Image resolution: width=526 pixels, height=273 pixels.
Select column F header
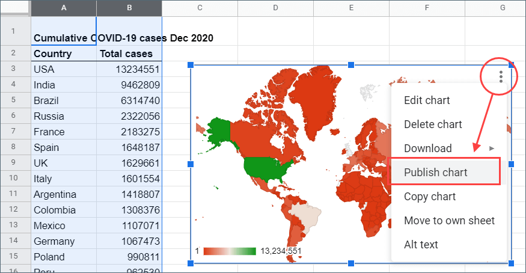[x=427, y=8]
